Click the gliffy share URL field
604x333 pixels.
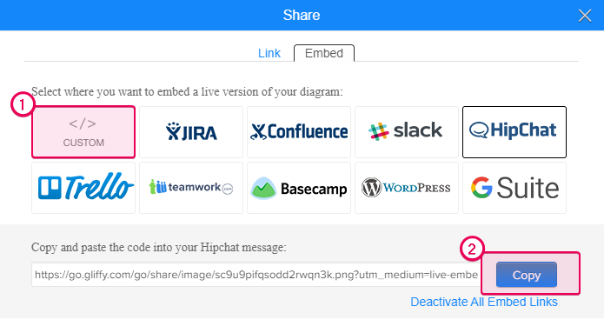(256, 275)
